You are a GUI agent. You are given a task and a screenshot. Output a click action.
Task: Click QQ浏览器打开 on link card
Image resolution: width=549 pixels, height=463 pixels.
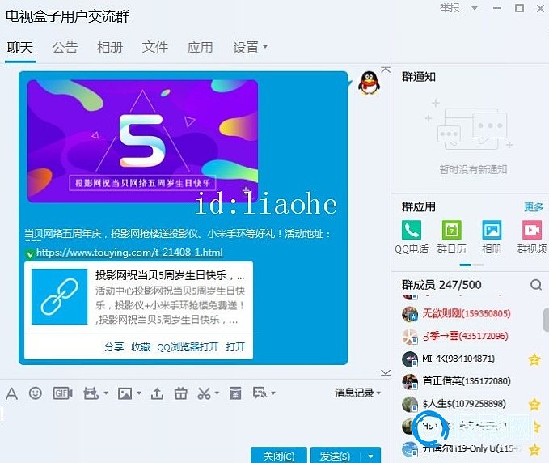[188, 347]
